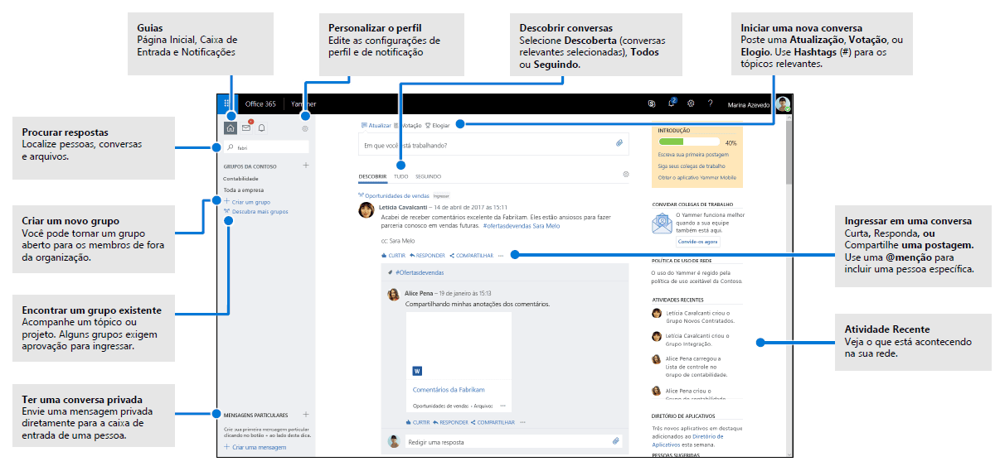Viewport: 1000px width, 471px height.
Task: Open the Notifications bell in sidebar
Action: point(262,128)
